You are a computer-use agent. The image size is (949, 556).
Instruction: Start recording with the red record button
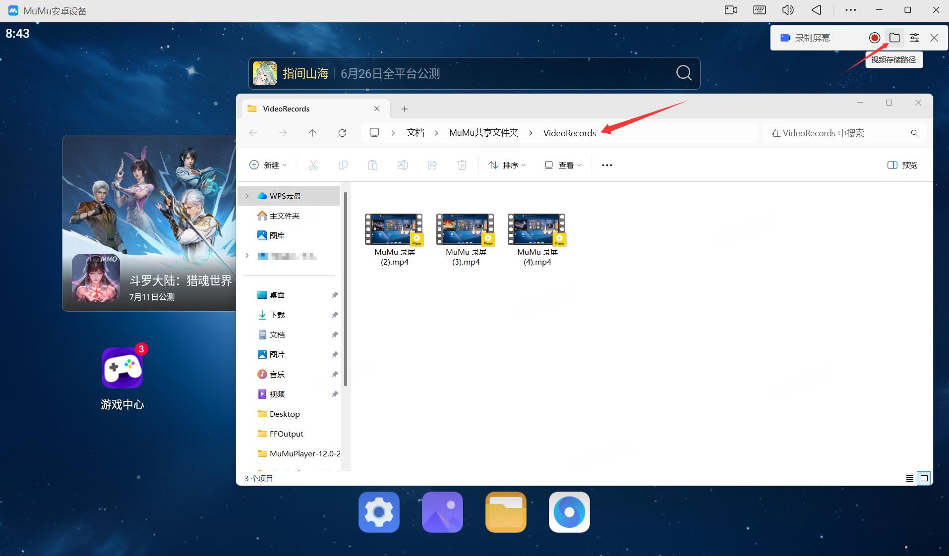pyautogui.click(x=875, y=38)
